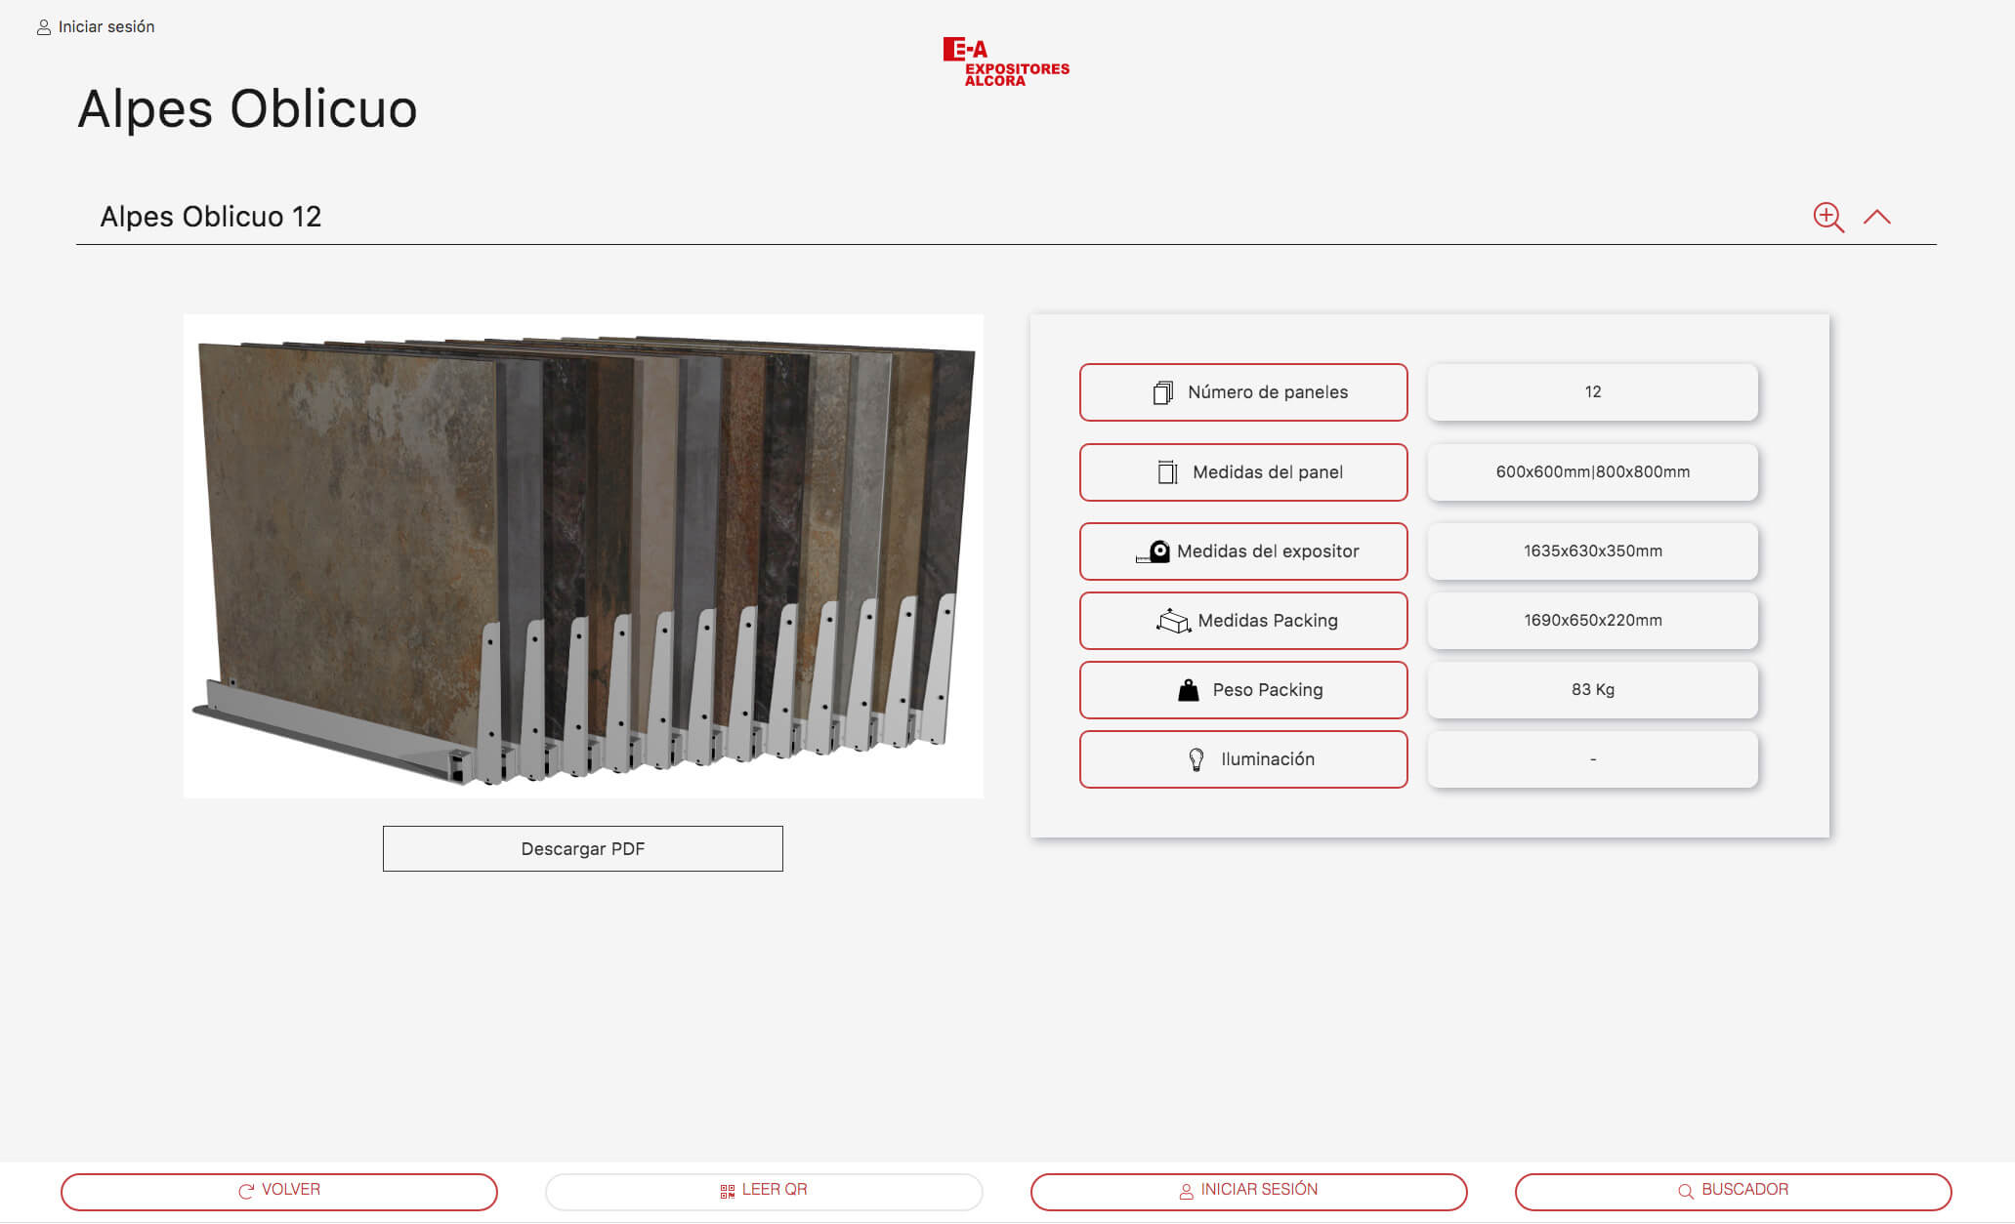
Task: Click the box icon in Medidas Packing
Action: 1173,621
